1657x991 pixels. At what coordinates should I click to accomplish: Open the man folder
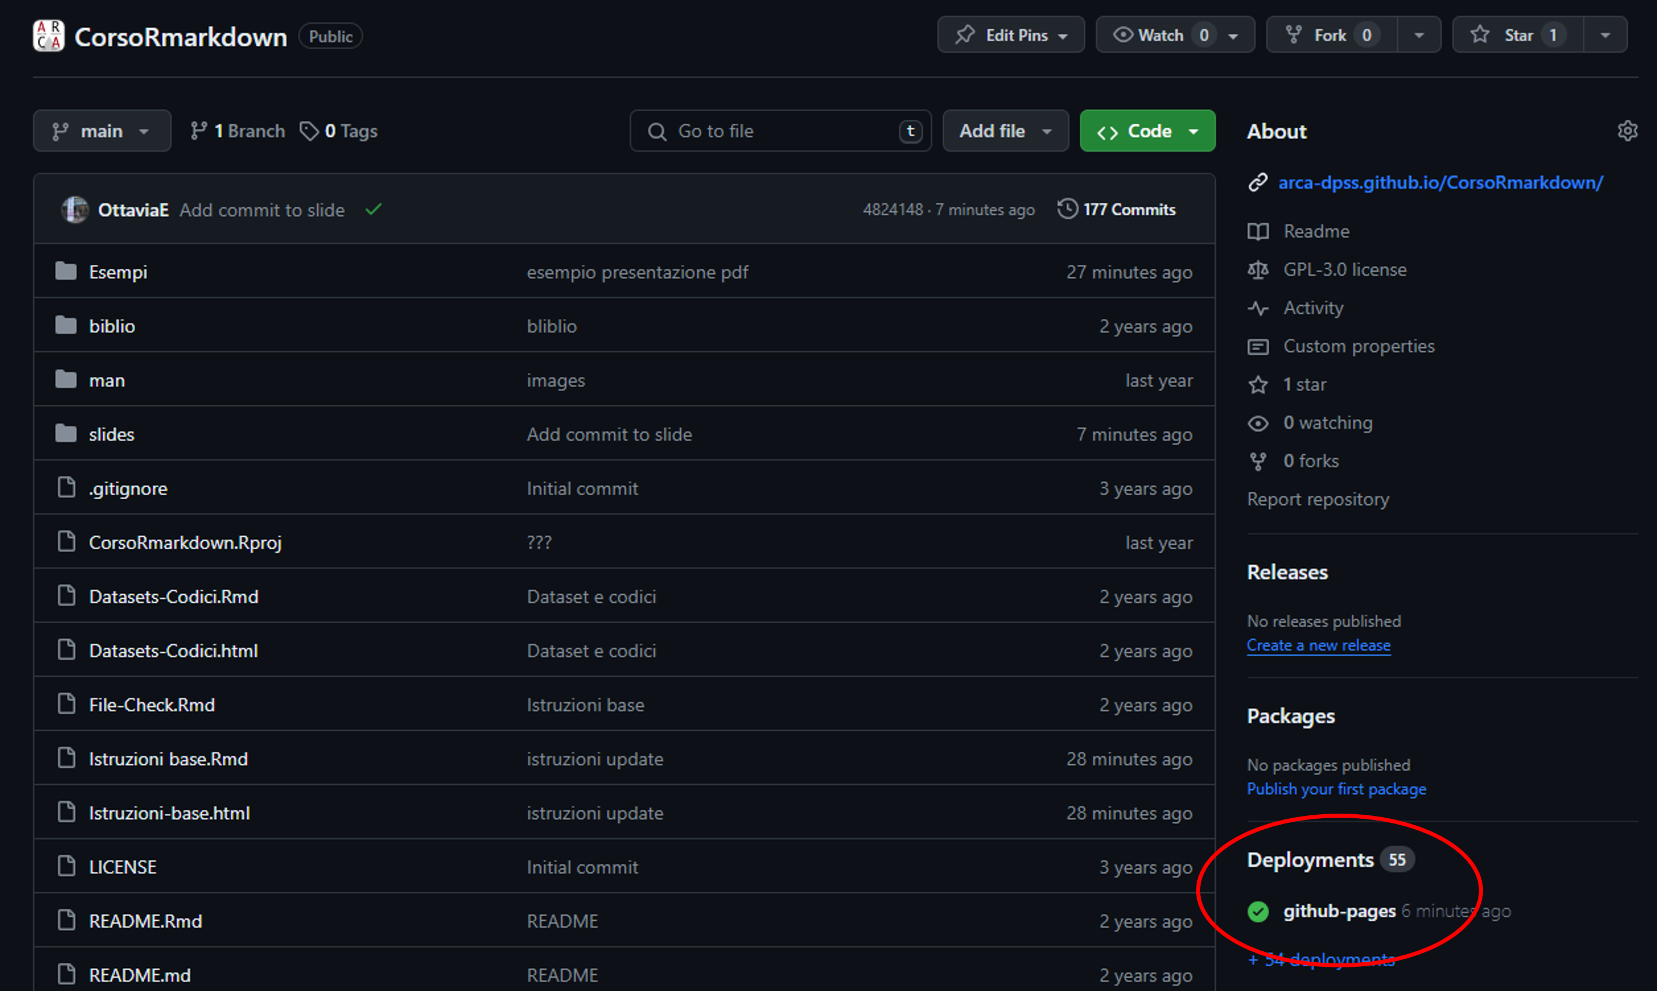coord(107,380)
